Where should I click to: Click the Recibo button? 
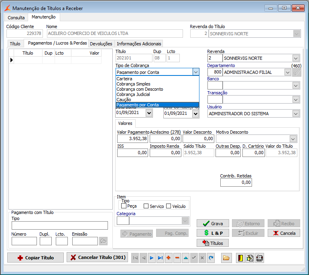pos(284,223)
